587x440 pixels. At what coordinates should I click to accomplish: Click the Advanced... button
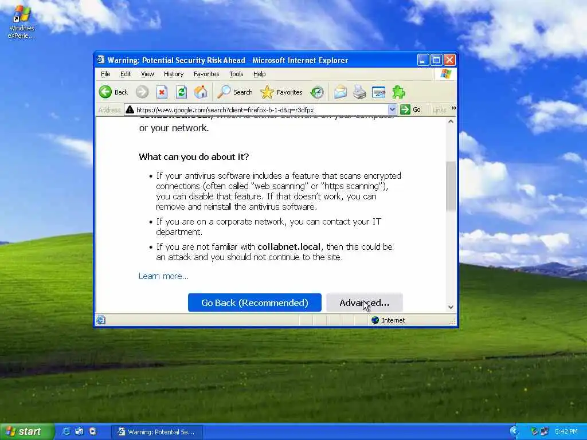(x=364, y=302)
